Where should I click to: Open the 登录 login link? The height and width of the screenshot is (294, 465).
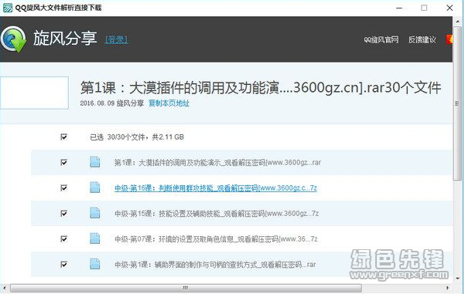(x=117, y=39)
